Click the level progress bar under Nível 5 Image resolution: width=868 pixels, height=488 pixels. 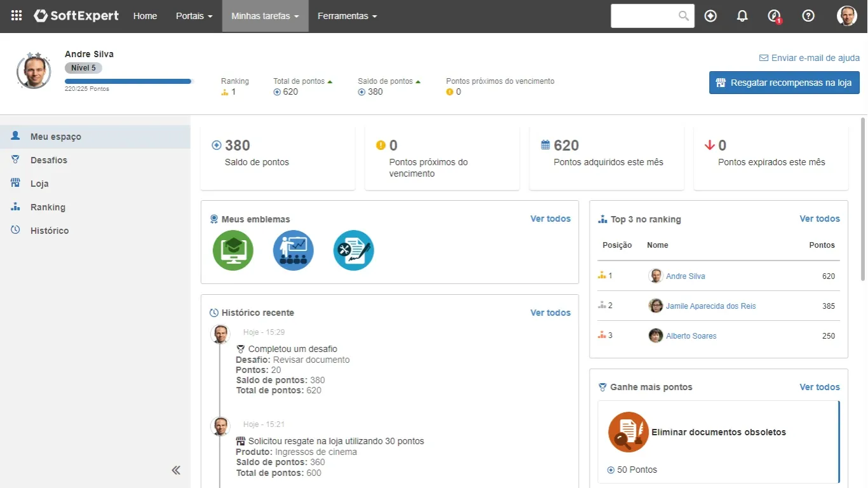pos(128,81)
